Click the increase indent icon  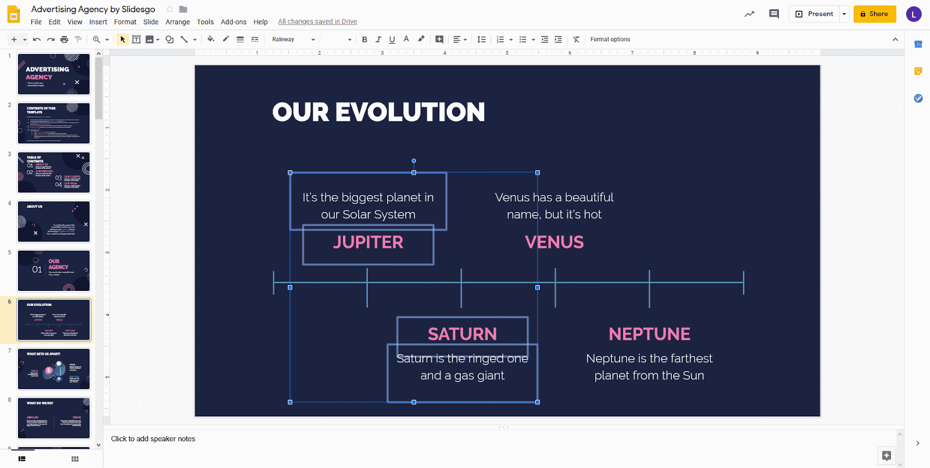[x=559, y=39]
